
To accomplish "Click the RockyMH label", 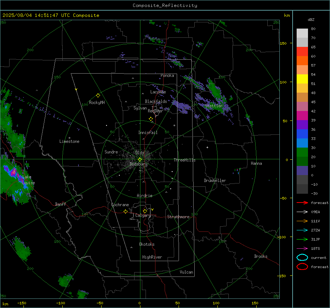I will 97,103.
